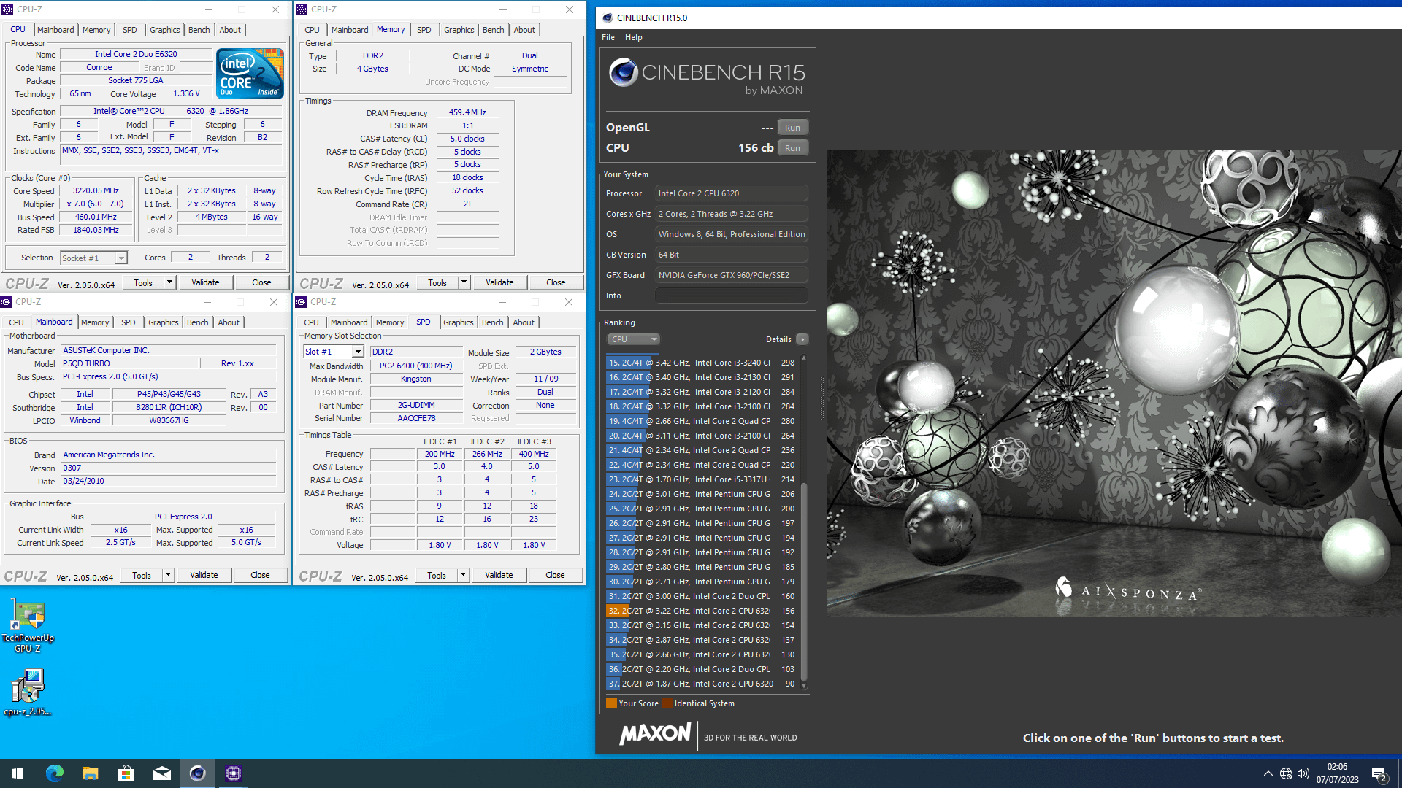Screen dimensions: 1402x788
Task: Open the Mainboard tab in the CPU-Z window showing Memory Slot Selection
Action: (x=349, y=322)
